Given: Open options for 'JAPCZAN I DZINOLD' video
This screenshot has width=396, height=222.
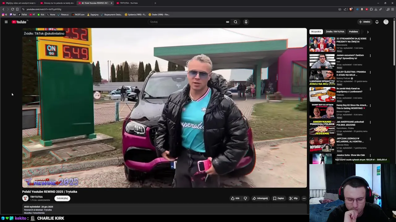Looking at the screenshot, I should pos(370,139).
